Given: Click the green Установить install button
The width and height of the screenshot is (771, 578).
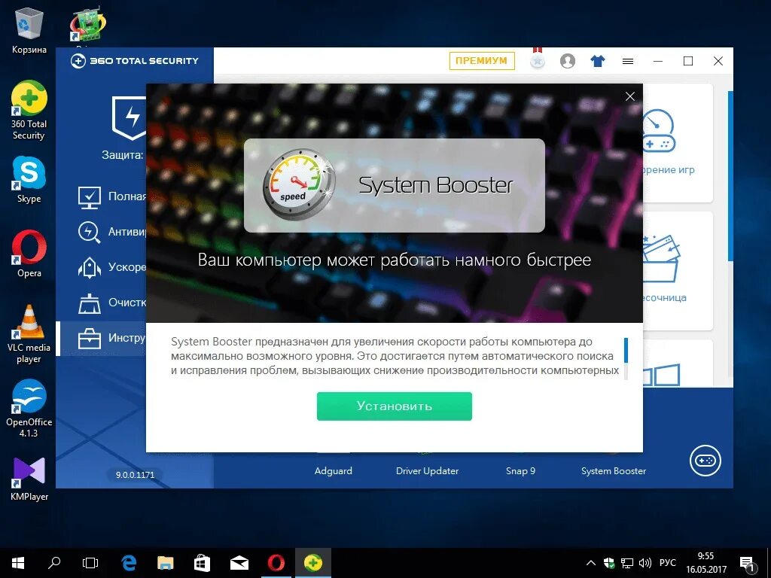Looking at the screenshot, I should pyautogui.click(x=394, y=406).
